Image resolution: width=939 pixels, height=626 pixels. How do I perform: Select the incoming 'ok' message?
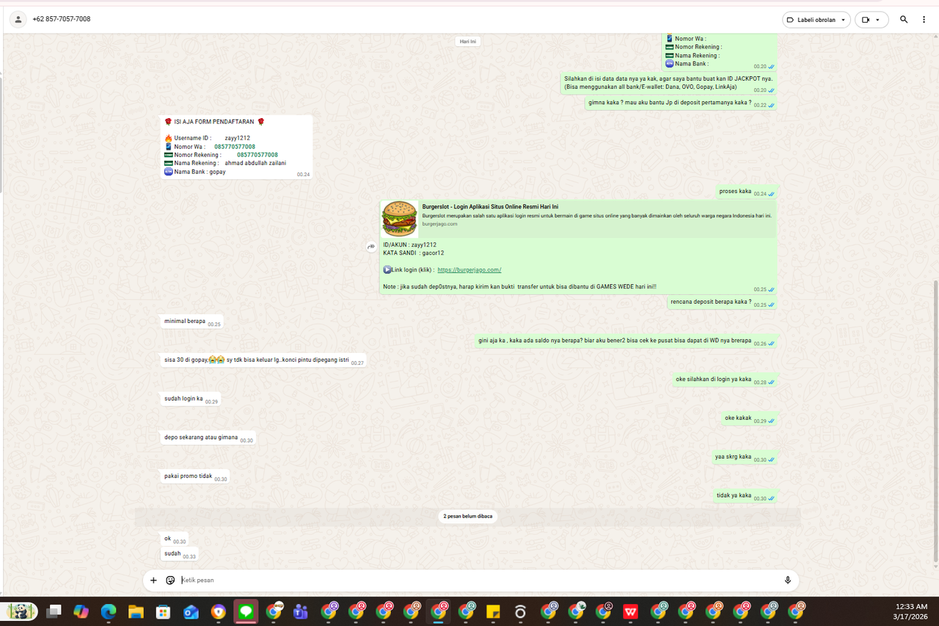(175, 539)
